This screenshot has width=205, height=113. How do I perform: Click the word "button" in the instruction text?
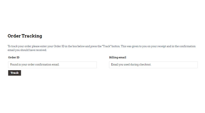[x=116, y=46]
